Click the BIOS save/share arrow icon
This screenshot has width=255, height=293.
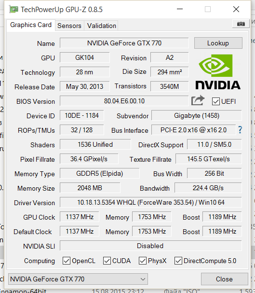coord(198,100)
